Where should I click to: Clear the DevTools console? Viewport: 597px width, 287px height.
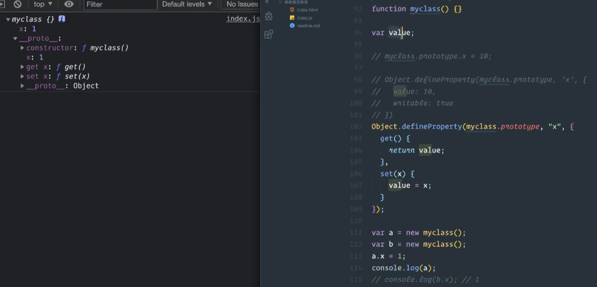pos(17,4)
